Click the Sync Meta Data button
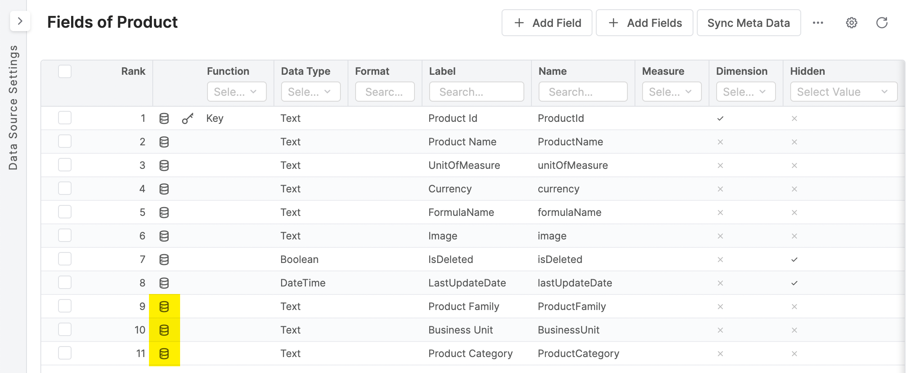Image resolution: width=919 pixels, height=373 pixels. (749, 23)
